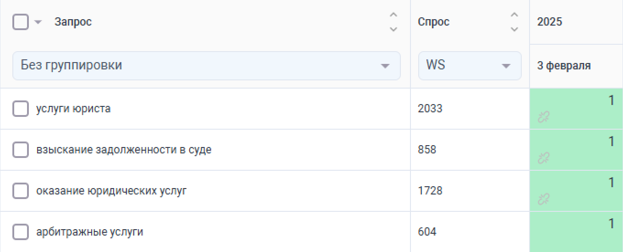Sort Запрос column with the down arrow

click(393, 29)
